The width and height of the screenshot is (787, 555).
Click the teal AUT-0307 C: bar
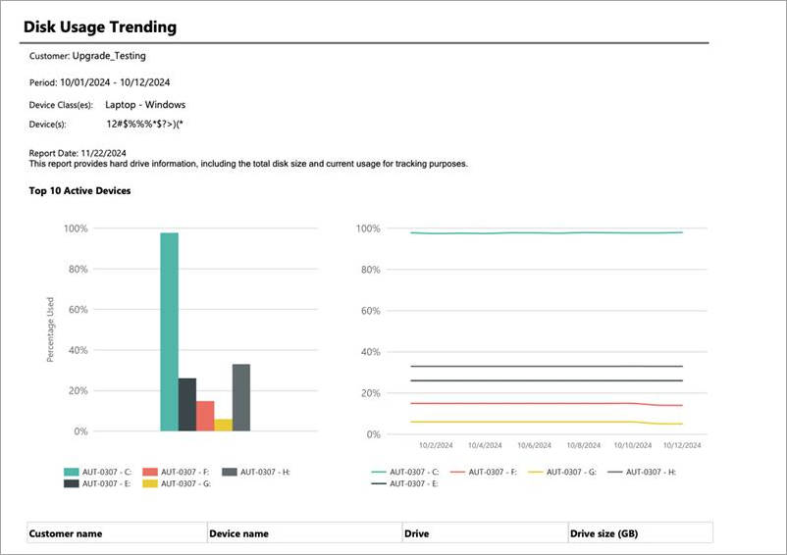[x=169, y=331]
